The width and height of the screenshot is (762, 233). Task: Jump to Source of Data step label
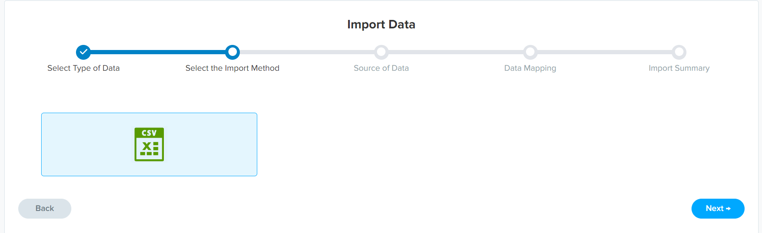(x=381, y=68)
